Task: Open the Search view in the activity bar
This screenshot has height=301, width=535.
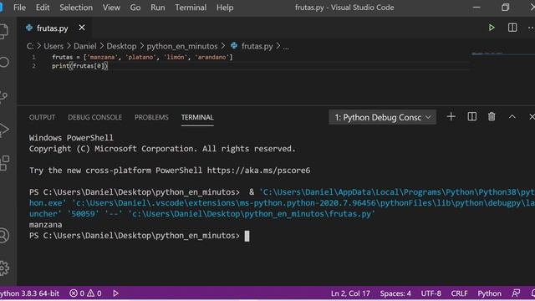Action: click(x=4, y=62)
